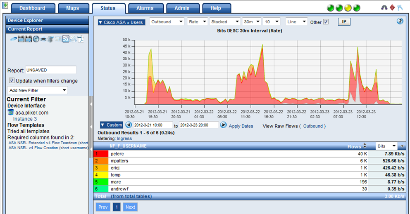Open the blue question mark help icon
Screen dimensions: 410x214
coord(400,21)
